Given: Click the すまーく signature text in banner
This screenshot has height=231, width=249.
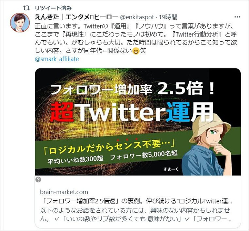Looking at the screenshot, I should click(x=171, y=169).
